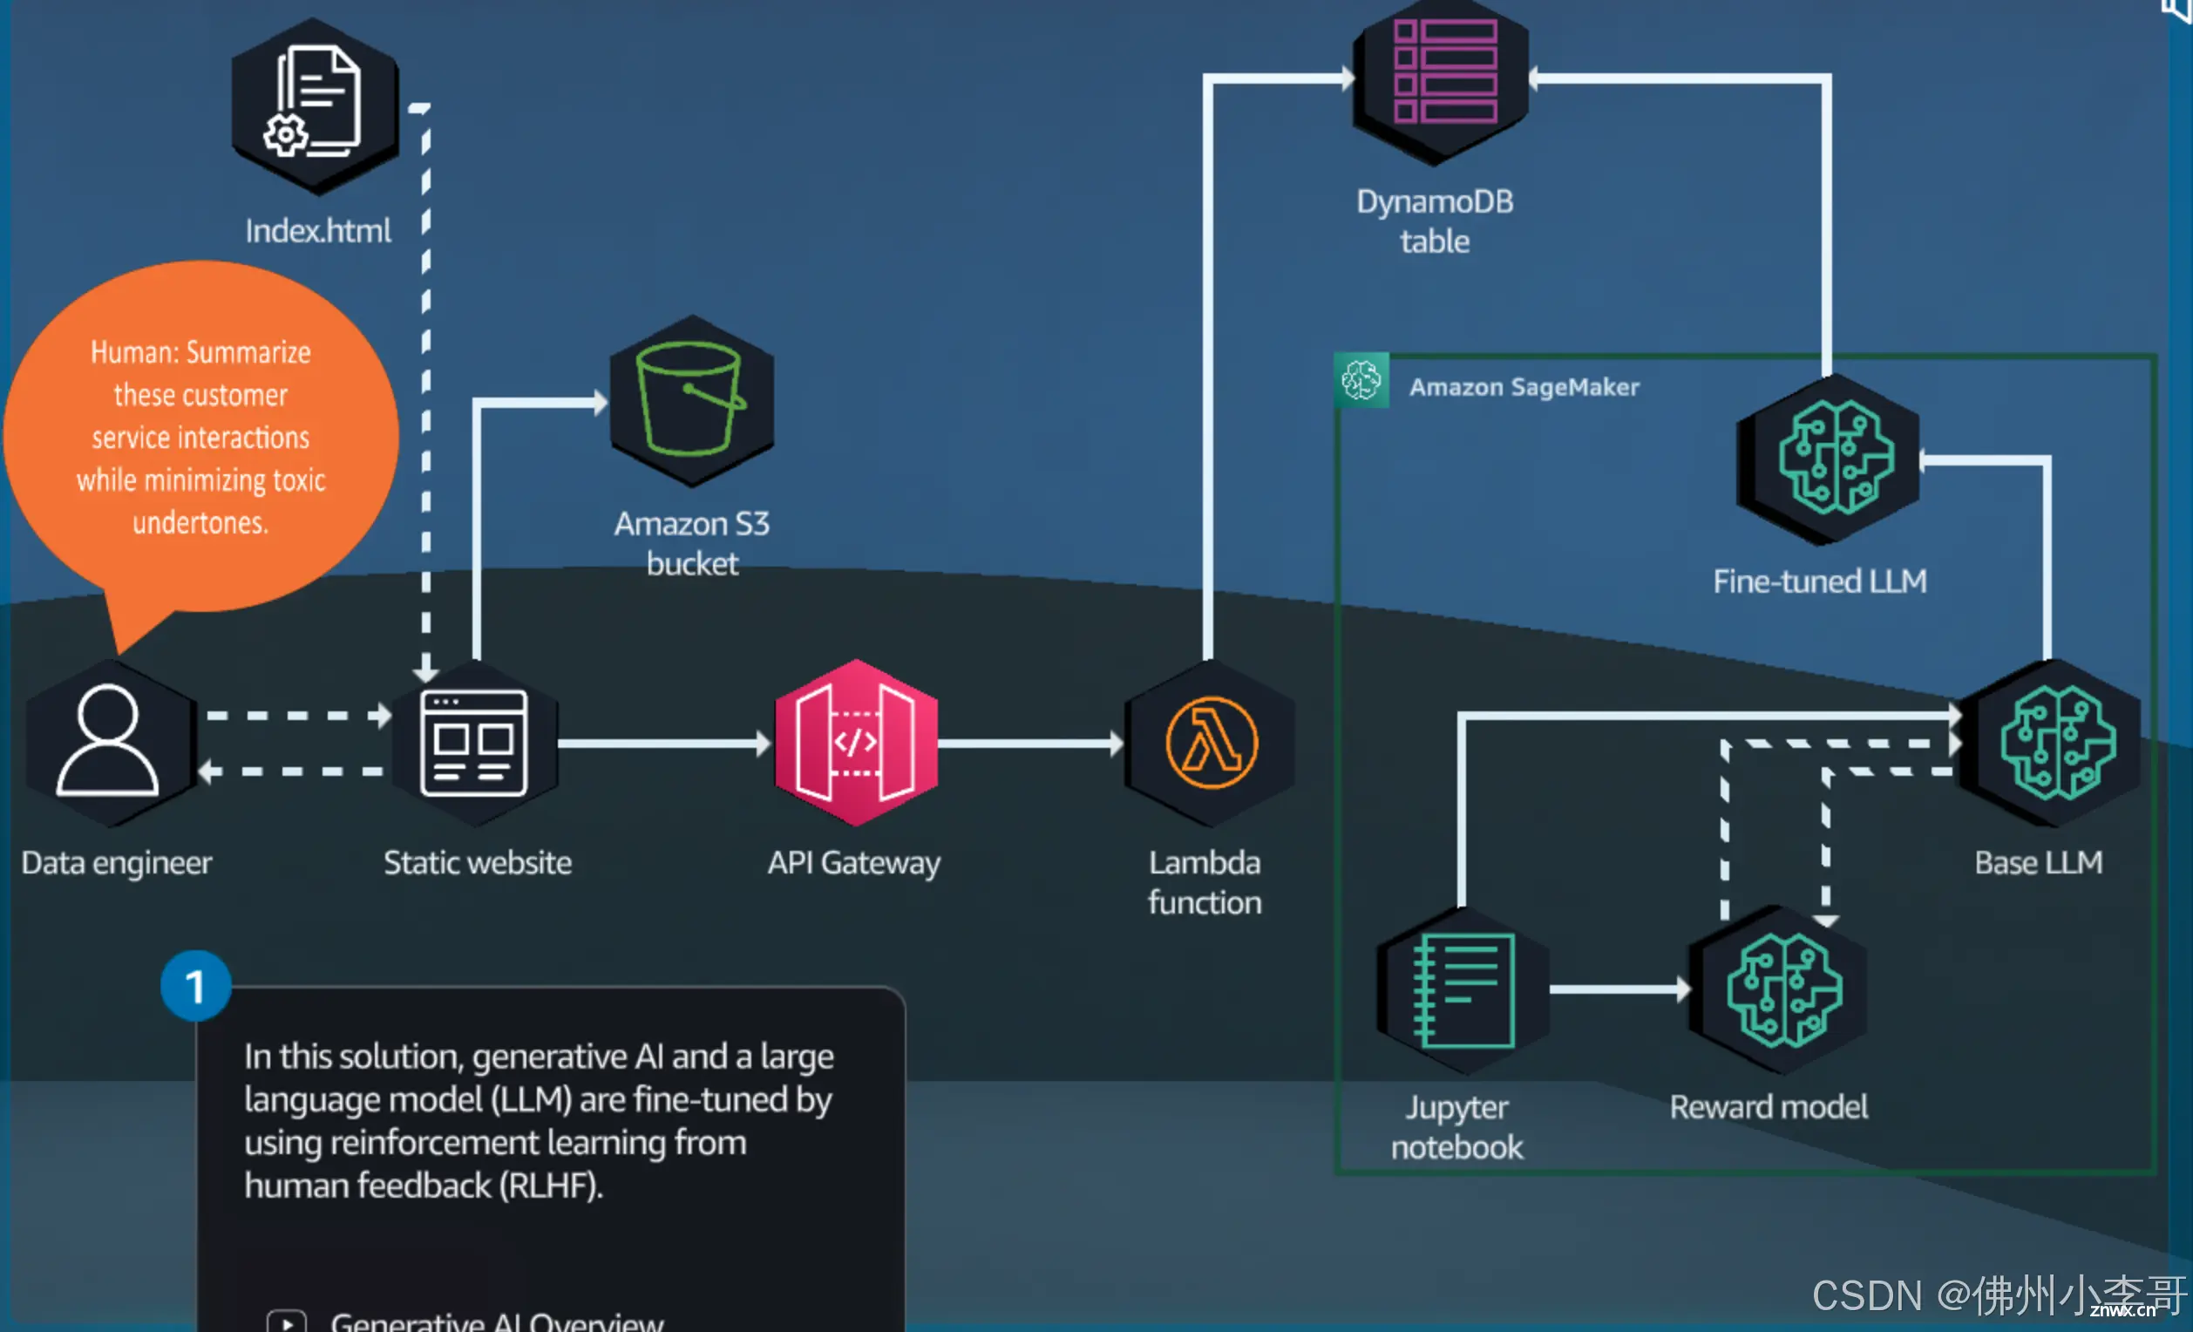Click the Fine-tuned LLM brain icon
This screenshot has height=1332, width=2193.
(1830, 459)
